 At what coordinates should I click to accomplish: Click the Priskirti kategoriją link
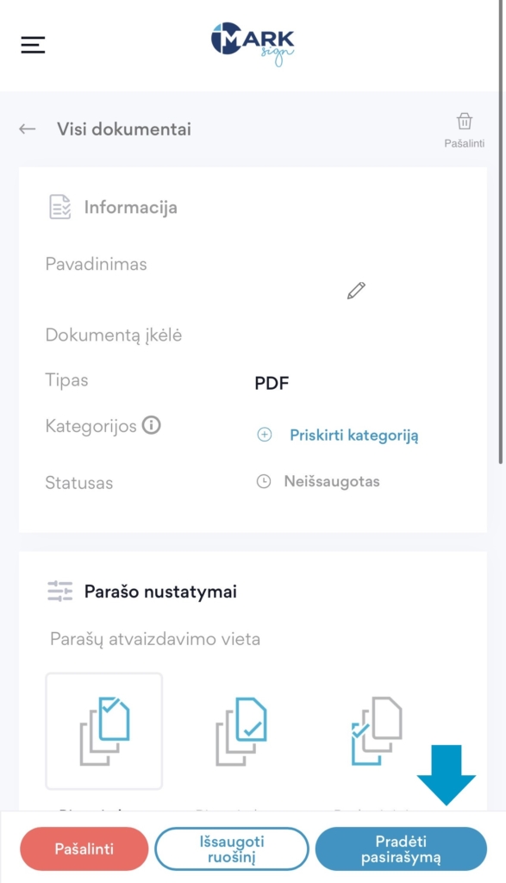click(354, 435)
